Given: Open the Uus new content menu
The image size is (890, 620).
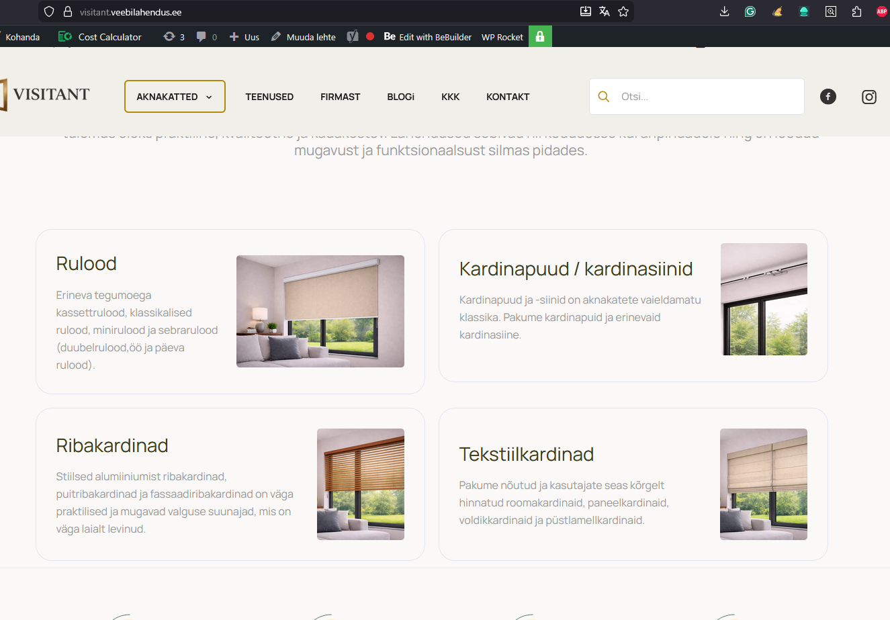Looking at the screenshot, I should pos(244,37).
